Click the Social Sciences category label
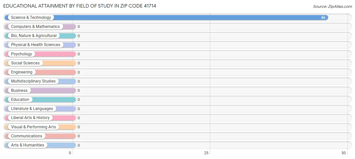Image resolution: width=355 pixels, height=159 pixels. (25, 63)
